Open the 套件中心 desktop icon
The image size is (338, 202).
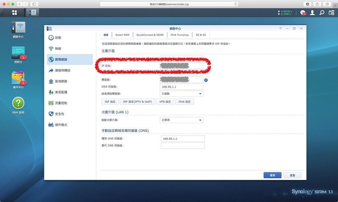pos(18,78)
